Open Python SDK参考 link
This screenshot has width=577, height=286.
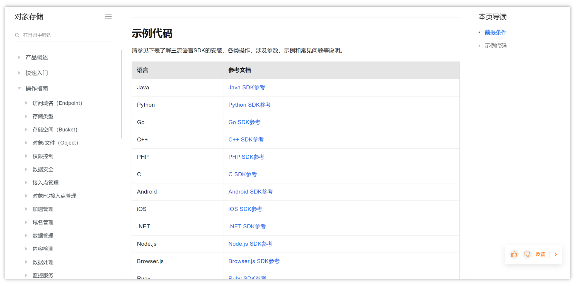point(249,105)
